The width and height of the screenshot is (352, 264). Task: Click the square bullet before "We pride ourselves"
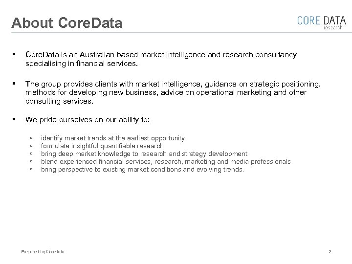16,118
